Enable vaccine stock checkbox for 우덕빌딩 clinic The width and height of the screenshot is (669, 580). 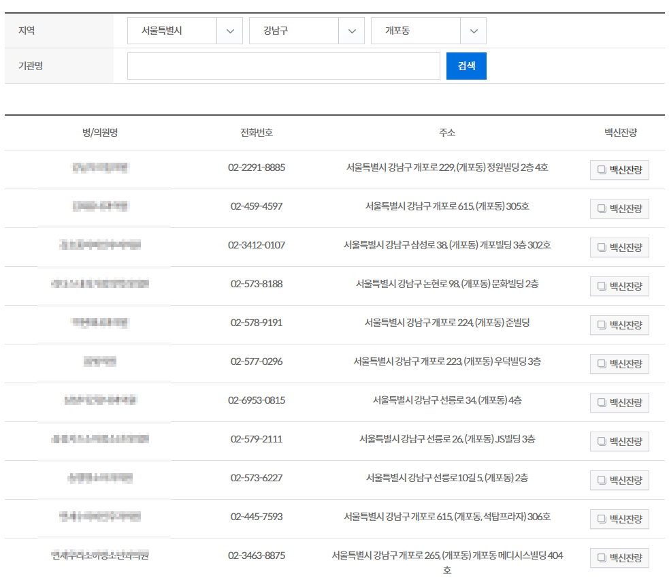(x=619, y=364)
